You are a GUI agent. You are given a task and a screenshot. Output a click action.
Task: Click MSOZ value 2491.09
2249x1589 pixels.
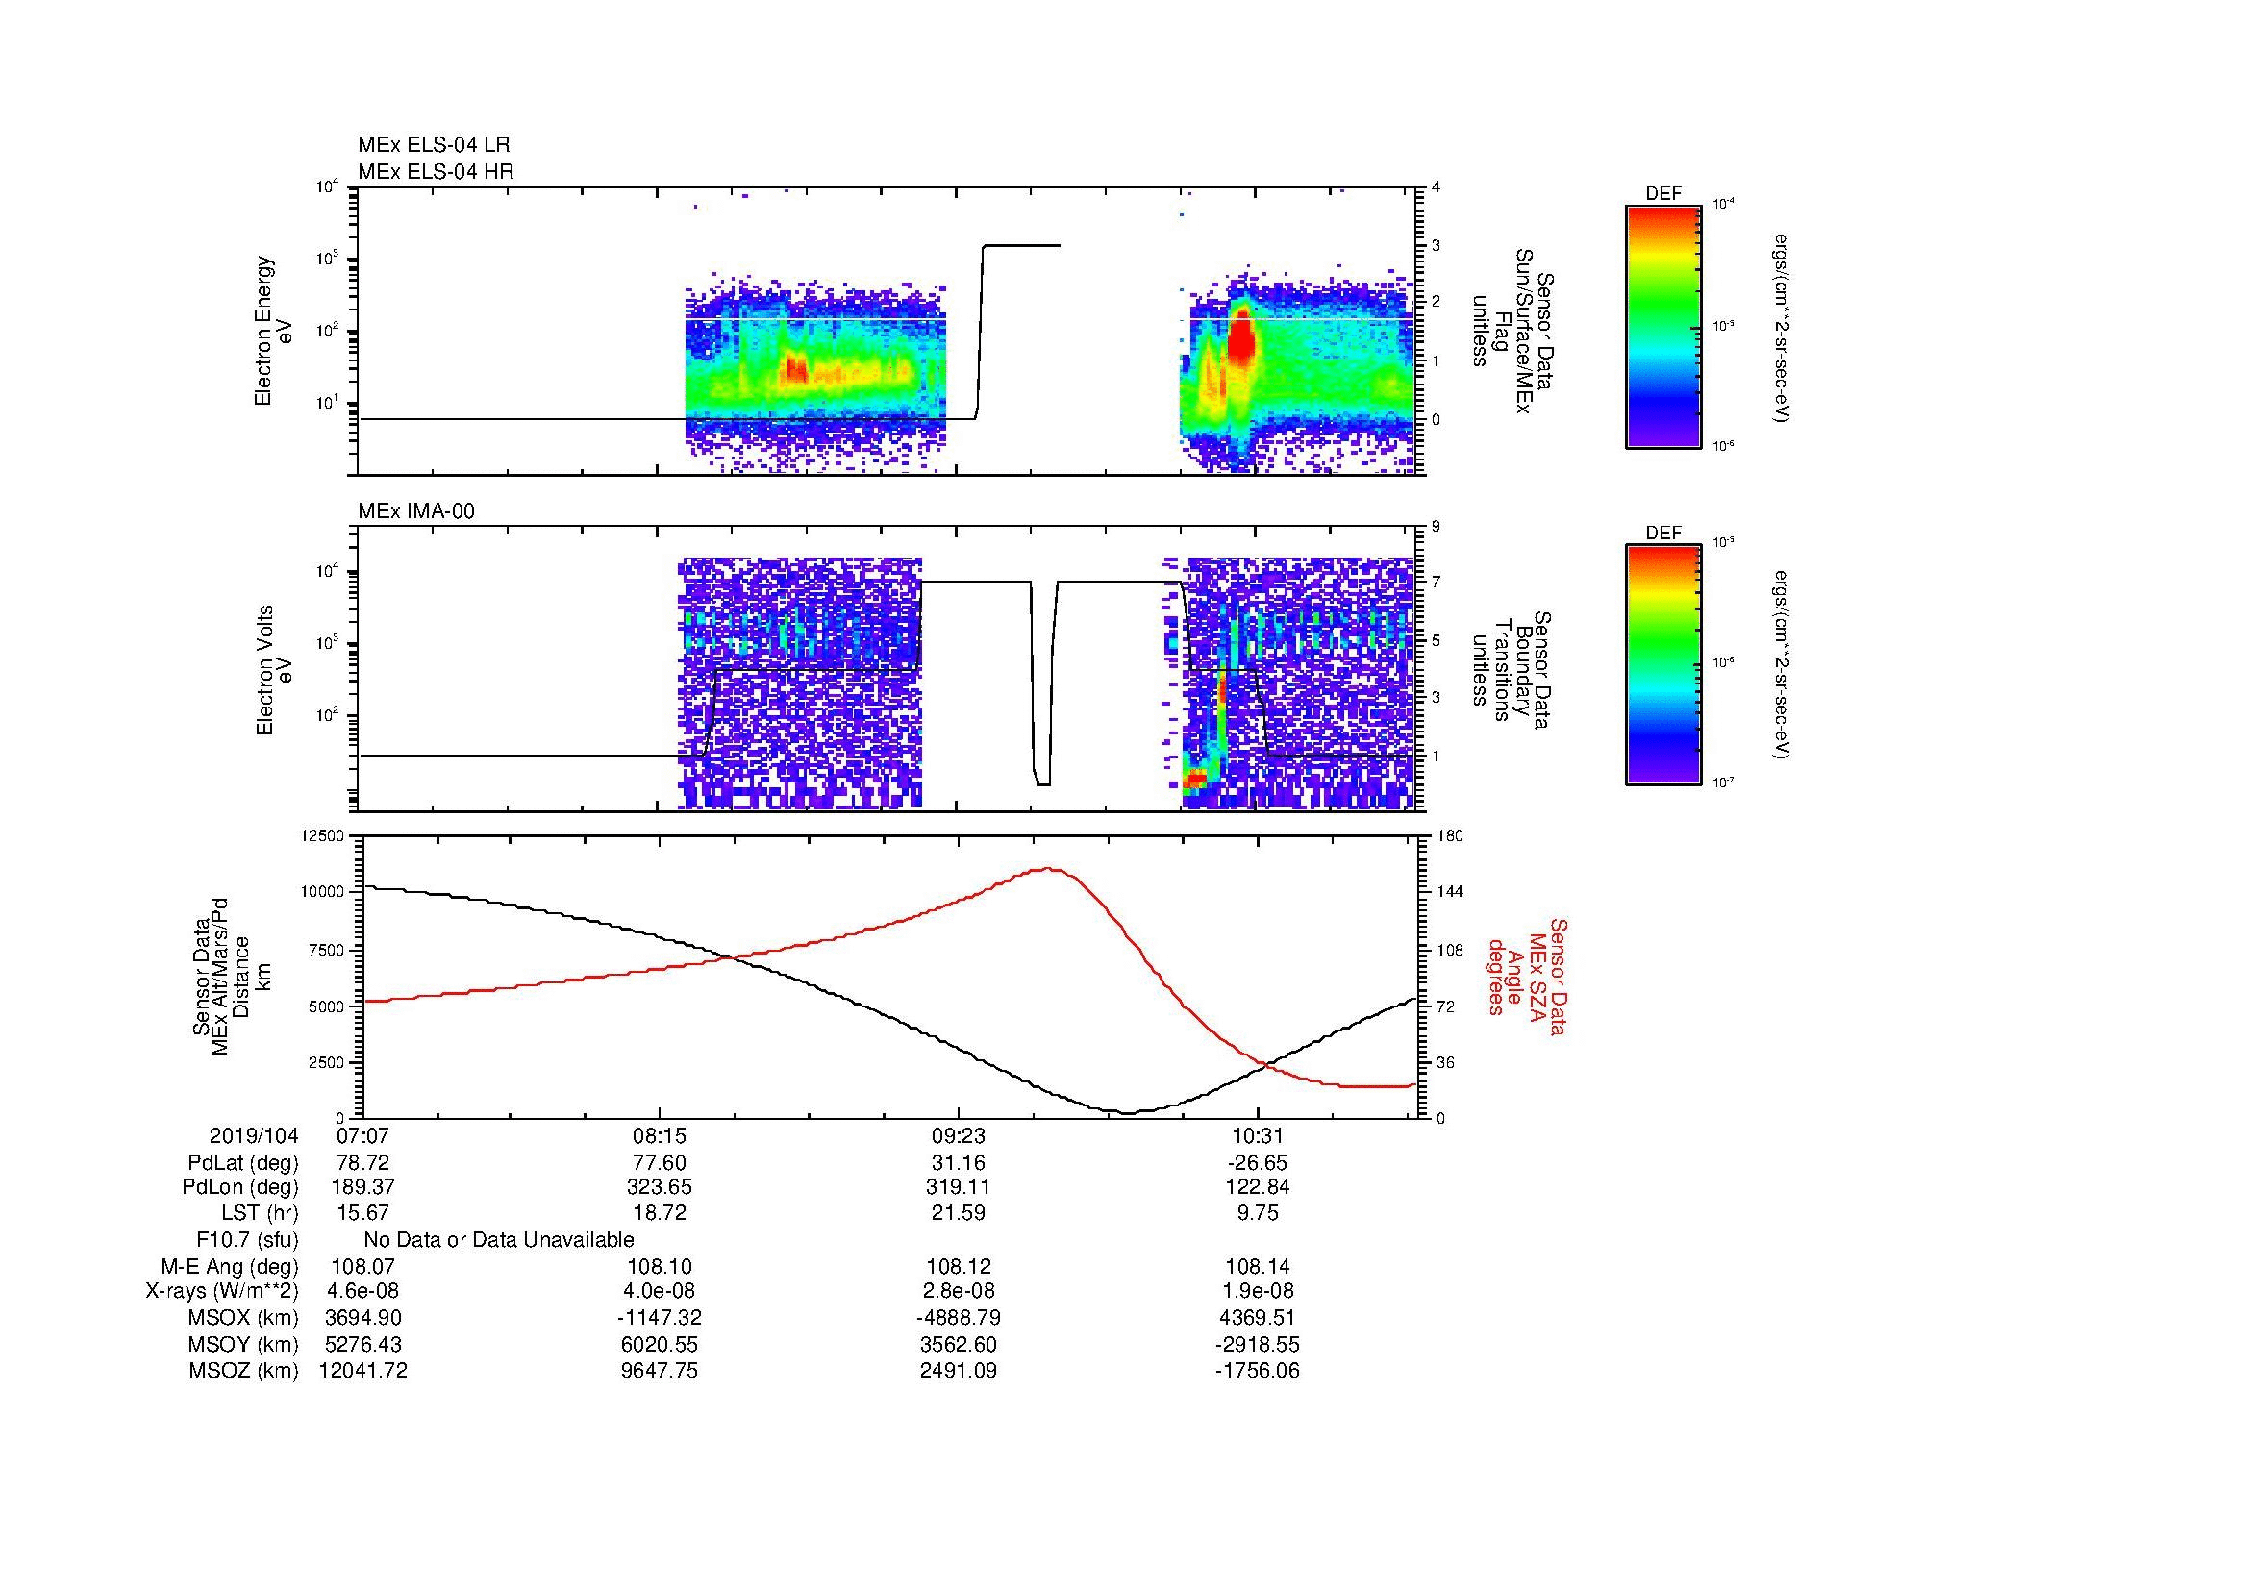tap(958, 1371)
